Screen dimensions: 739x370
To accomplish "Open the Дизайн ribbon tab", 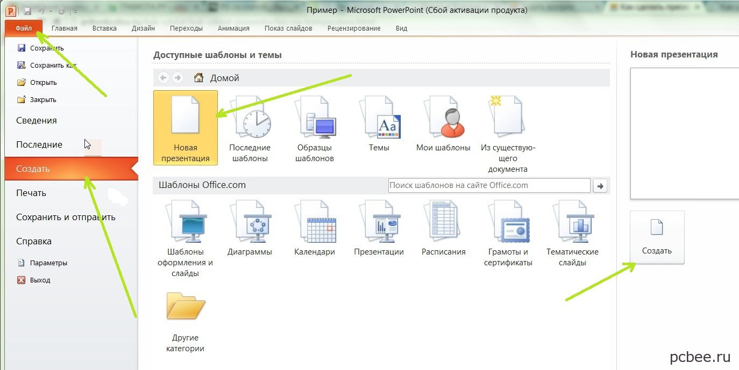I will pos(143,28).
